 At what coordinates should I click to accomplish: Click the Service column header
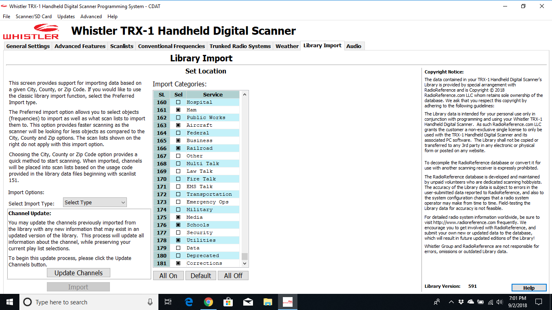click(x=213, y=94)
